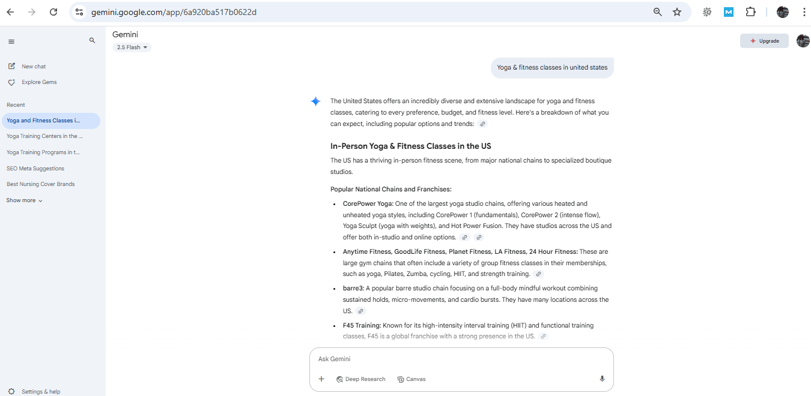Add a file with the plus icon
This screenshot has height=396, width=811.
point(321,379)
